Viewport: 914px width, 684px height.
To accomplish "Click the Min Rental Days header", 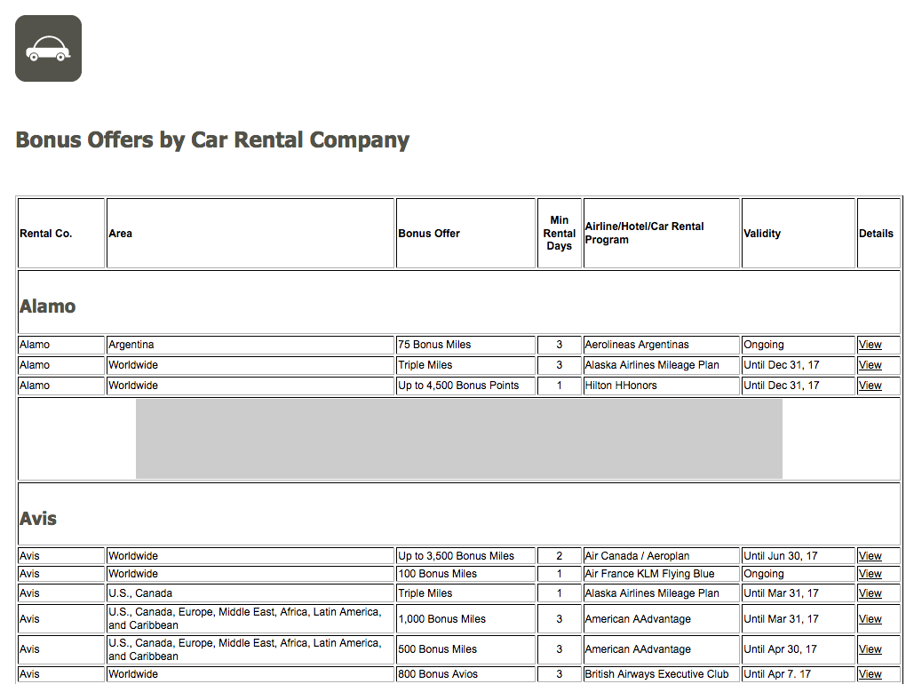I will coord(559,234).
